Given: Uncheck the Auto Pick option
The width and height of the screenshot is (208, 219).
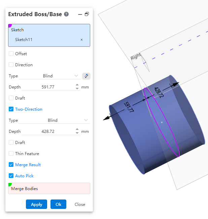Looking at the screenshot, I should pyautogui.click(x=11, y=176).
